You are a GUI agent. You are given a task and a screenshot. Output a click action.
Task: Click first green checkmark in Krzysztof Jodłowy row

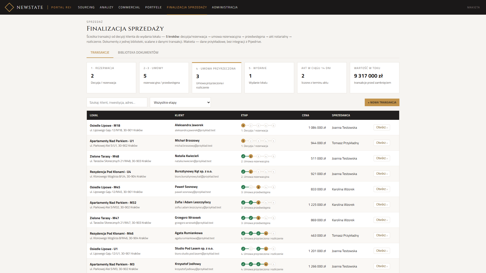[243, 264]
